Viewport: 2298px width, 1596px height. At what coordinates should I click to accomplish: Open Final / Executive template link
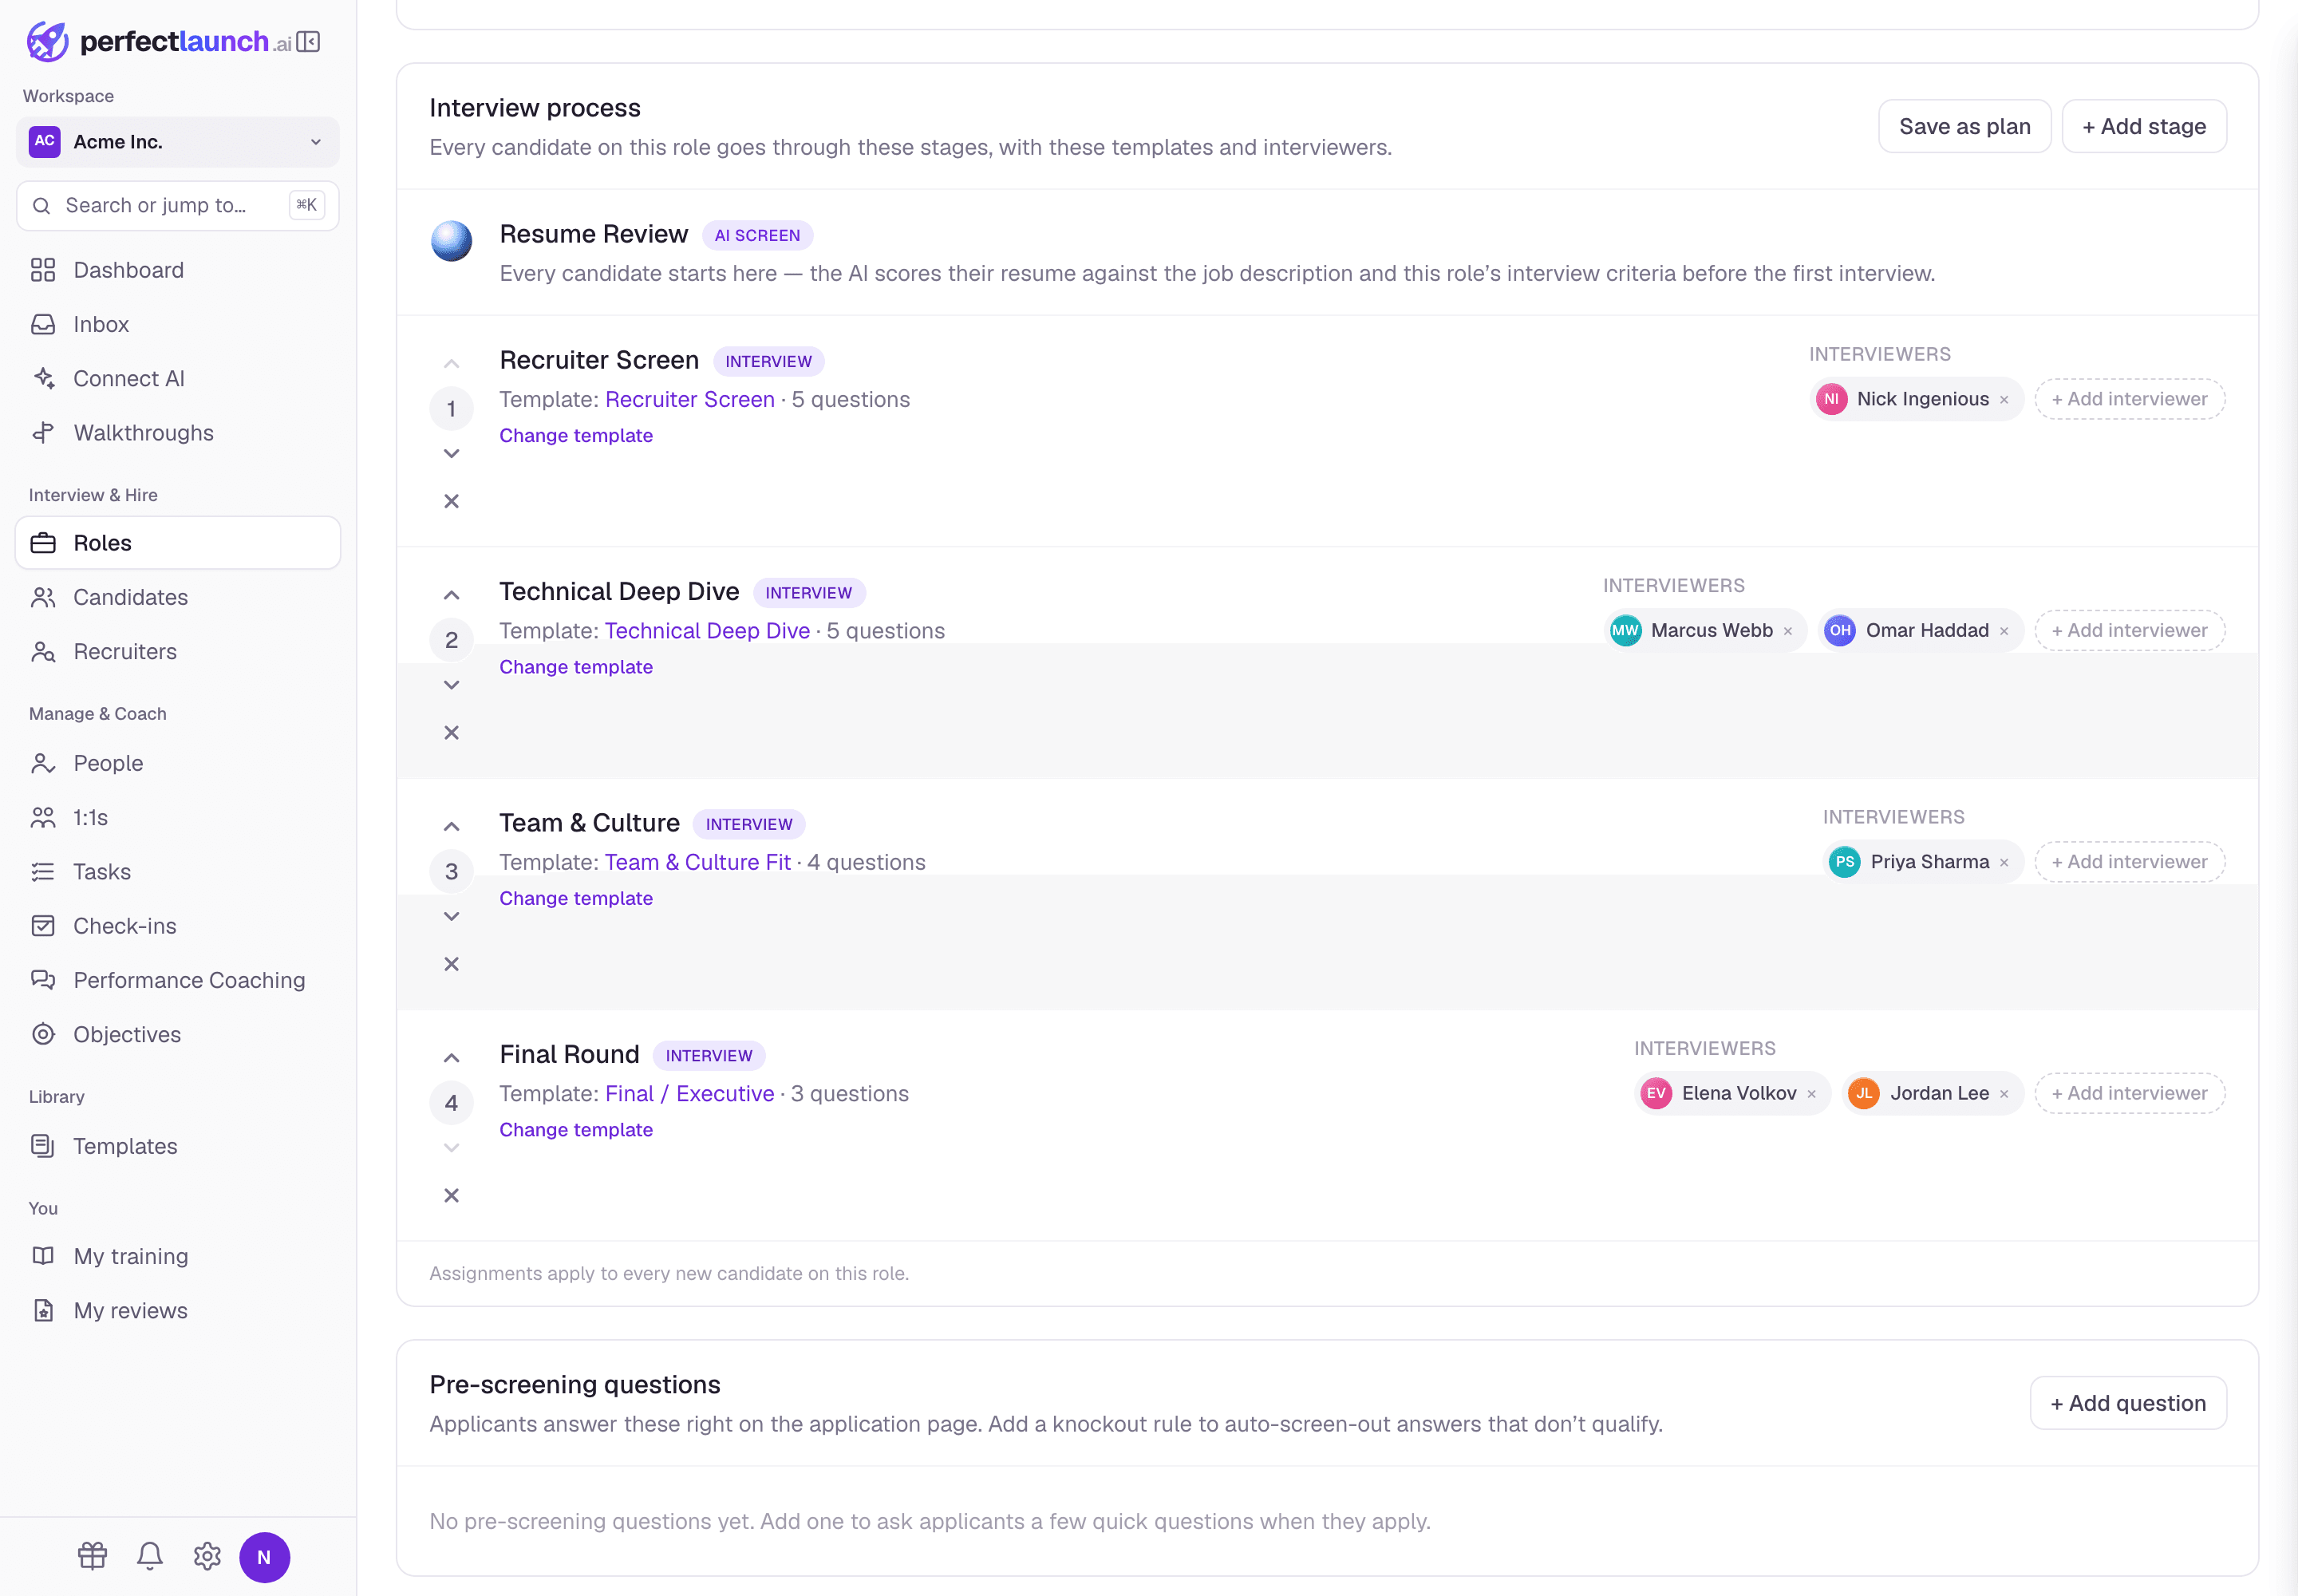690,1094
